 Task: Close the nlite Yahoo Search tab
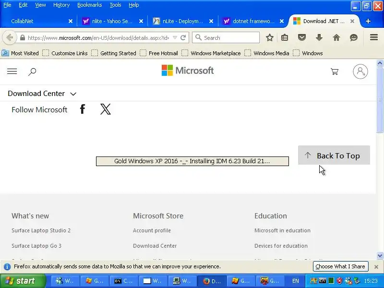coord(141,21)
